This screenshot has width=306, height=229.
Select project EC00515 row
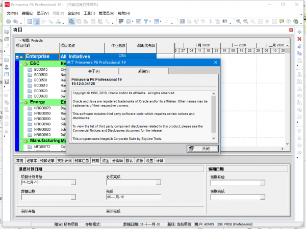tap(44, 70)
